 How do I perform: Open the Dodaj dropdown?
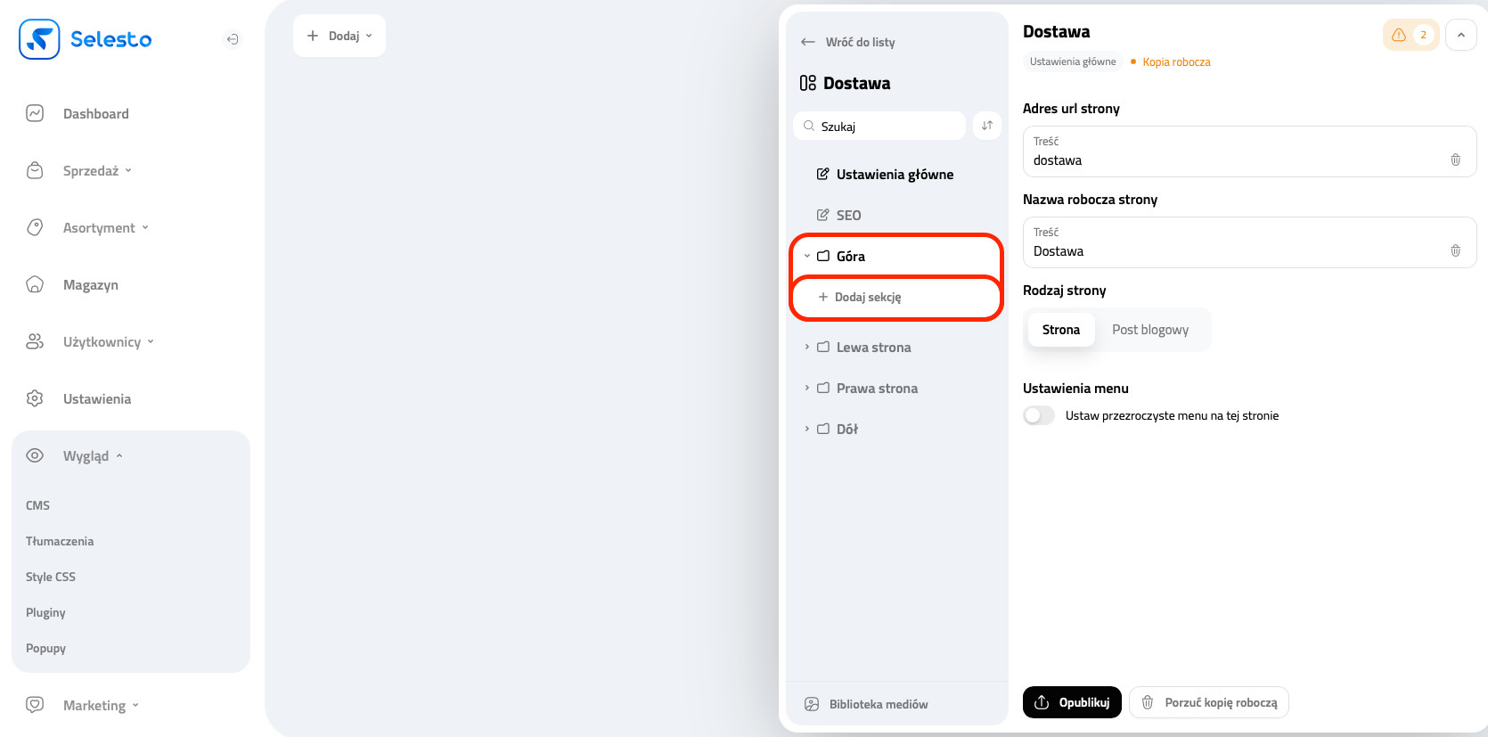coord(339,36)
